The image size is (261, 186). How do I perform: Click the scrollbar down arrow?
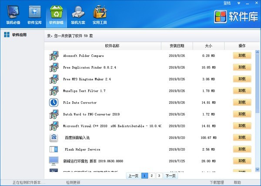pyautogui.click(x=258, y=169)
